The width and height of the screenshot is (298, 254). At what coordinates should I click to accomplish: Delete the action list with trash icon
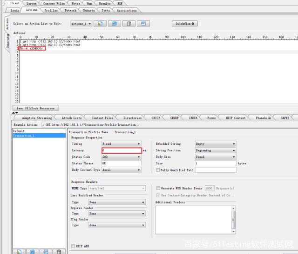129,24
